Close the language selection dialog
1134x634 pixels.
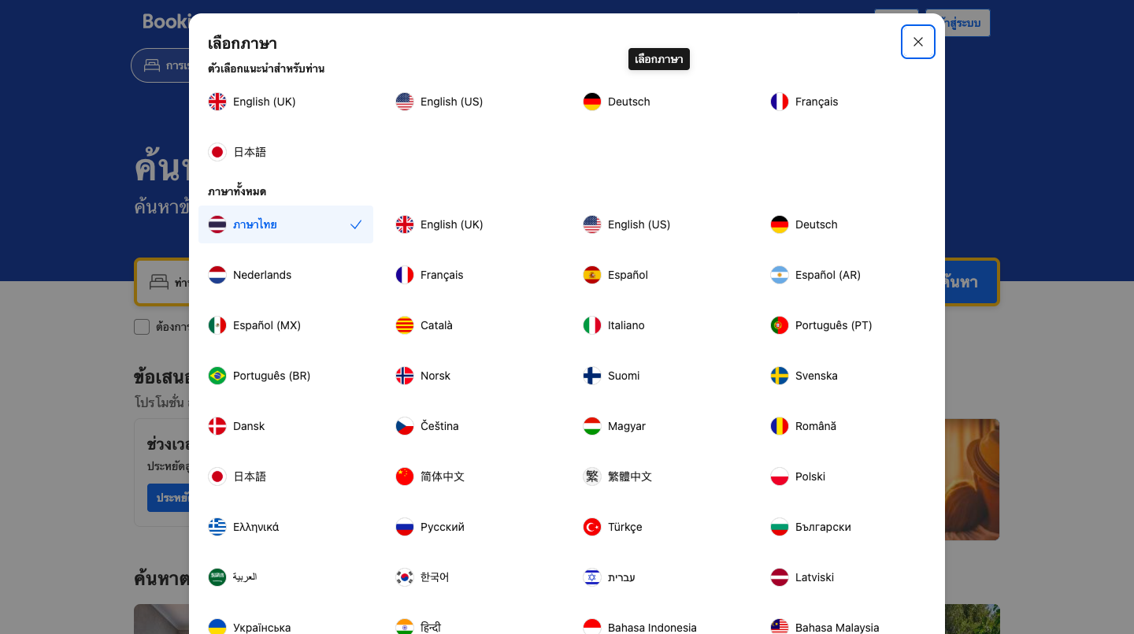click(x=917, y=42)
